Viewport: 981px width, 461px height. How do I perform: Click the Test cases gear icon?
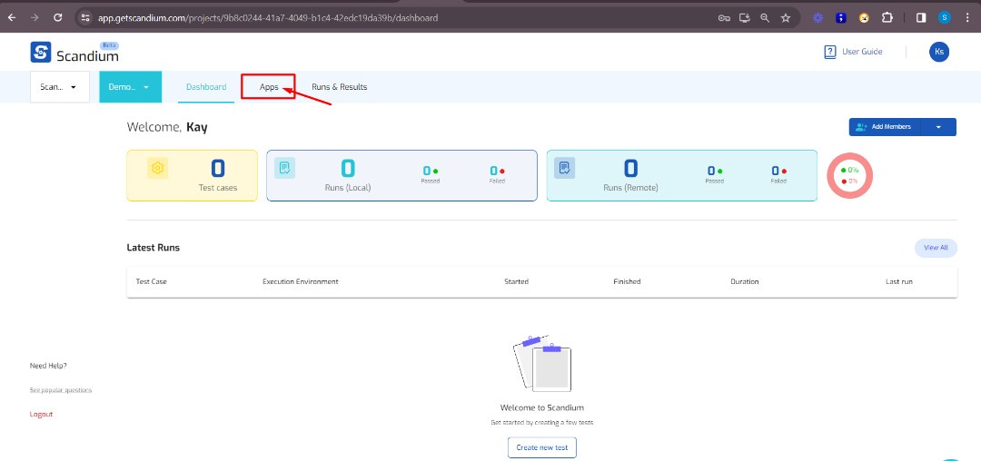tap(158, 168)
